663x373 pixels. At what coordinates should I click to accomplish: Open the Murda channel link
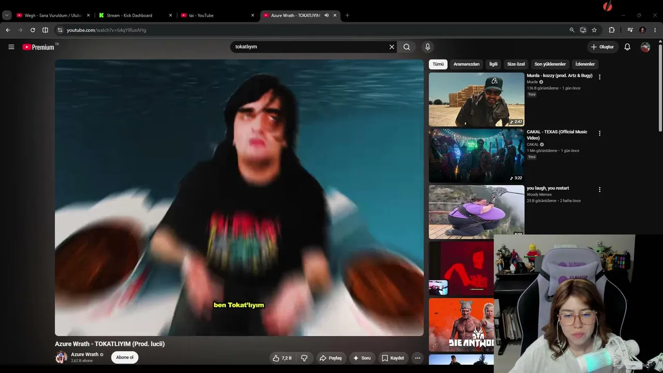pos(532,82)
